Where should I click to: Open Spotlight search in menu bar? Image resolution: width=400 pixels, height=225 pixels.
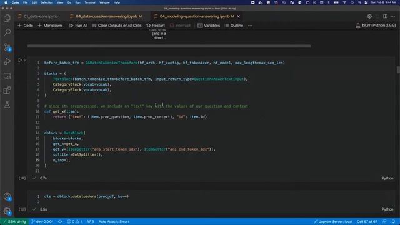click(x=359, y=2)
